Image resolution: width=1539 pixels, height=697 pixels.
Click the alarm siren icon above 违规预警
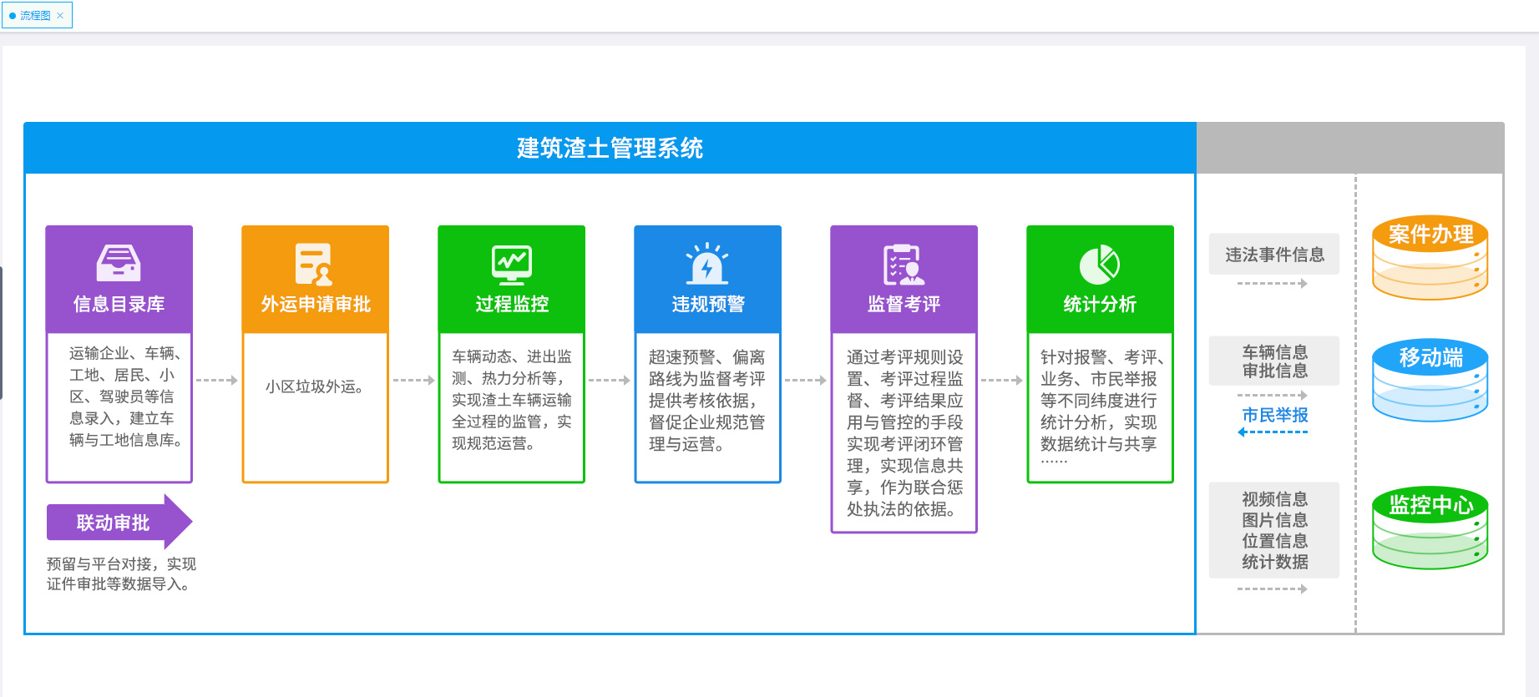coord(707,264)
